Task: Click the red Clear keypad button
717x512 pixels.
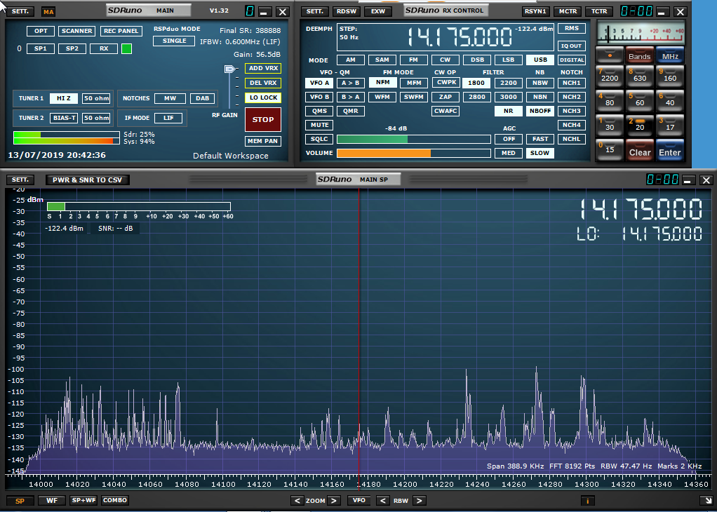Action: pyautogui.click(x=640, y=150)
